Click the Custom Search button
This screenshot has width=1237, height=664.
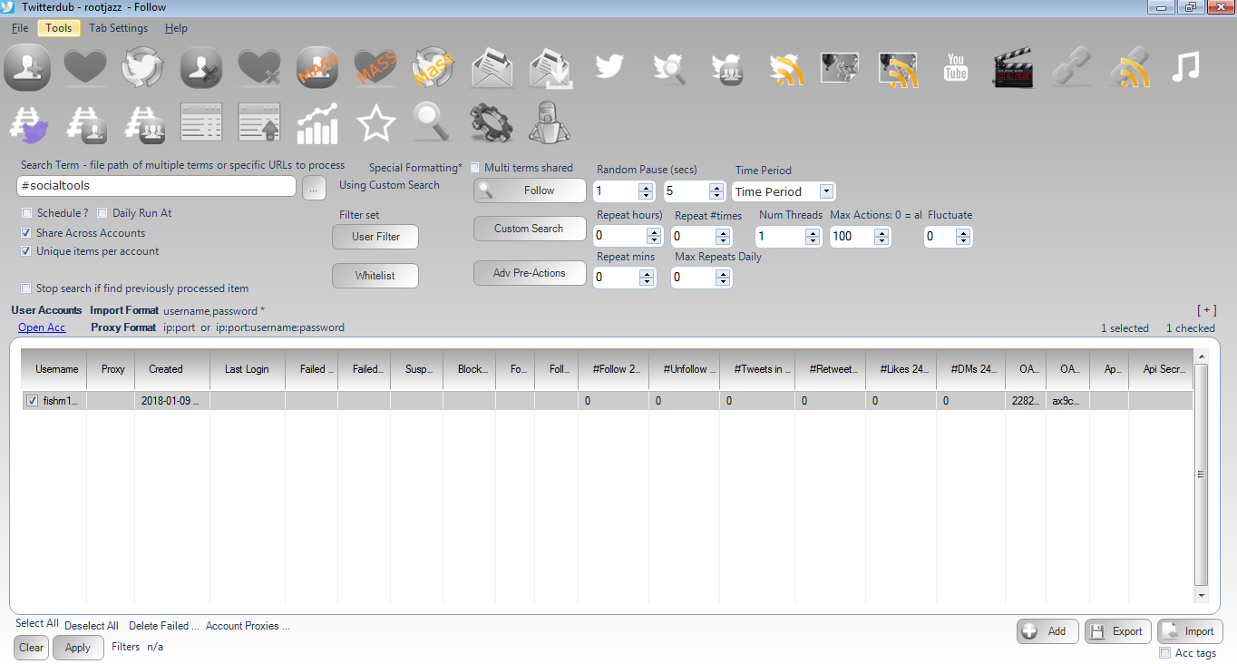click(x=530, y=229)
